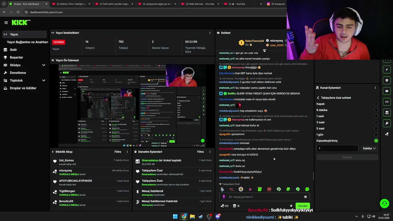Select the 6 dakika radio option

[376, 110]
